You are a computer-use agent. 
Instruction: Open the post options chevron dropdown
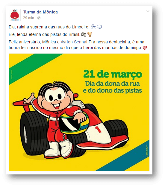(x=148, y=11)
